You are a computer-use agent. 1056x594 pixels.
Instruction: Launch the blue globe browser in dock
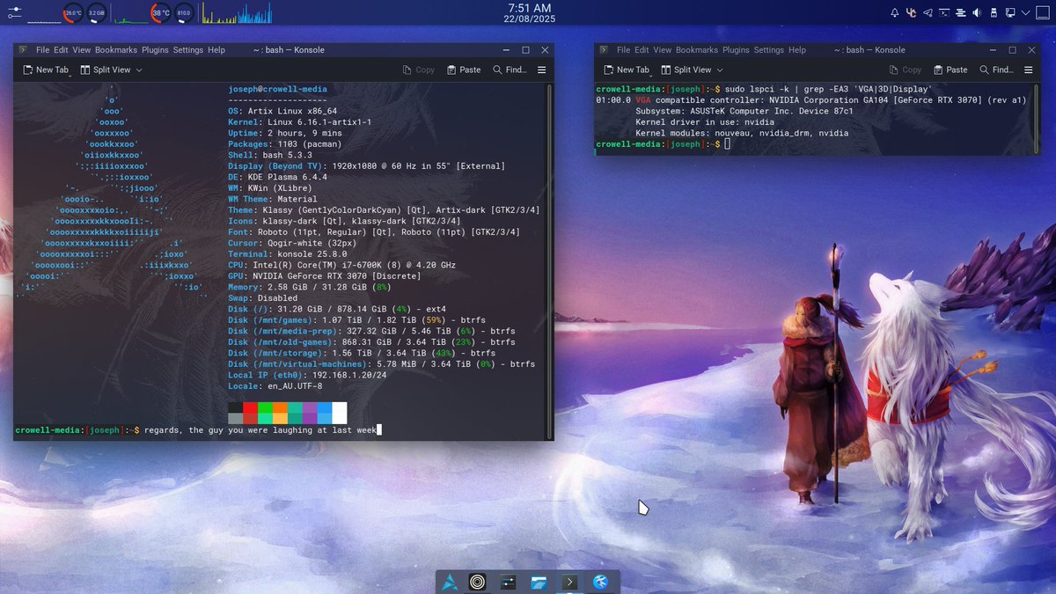click(x=601, y=582)
